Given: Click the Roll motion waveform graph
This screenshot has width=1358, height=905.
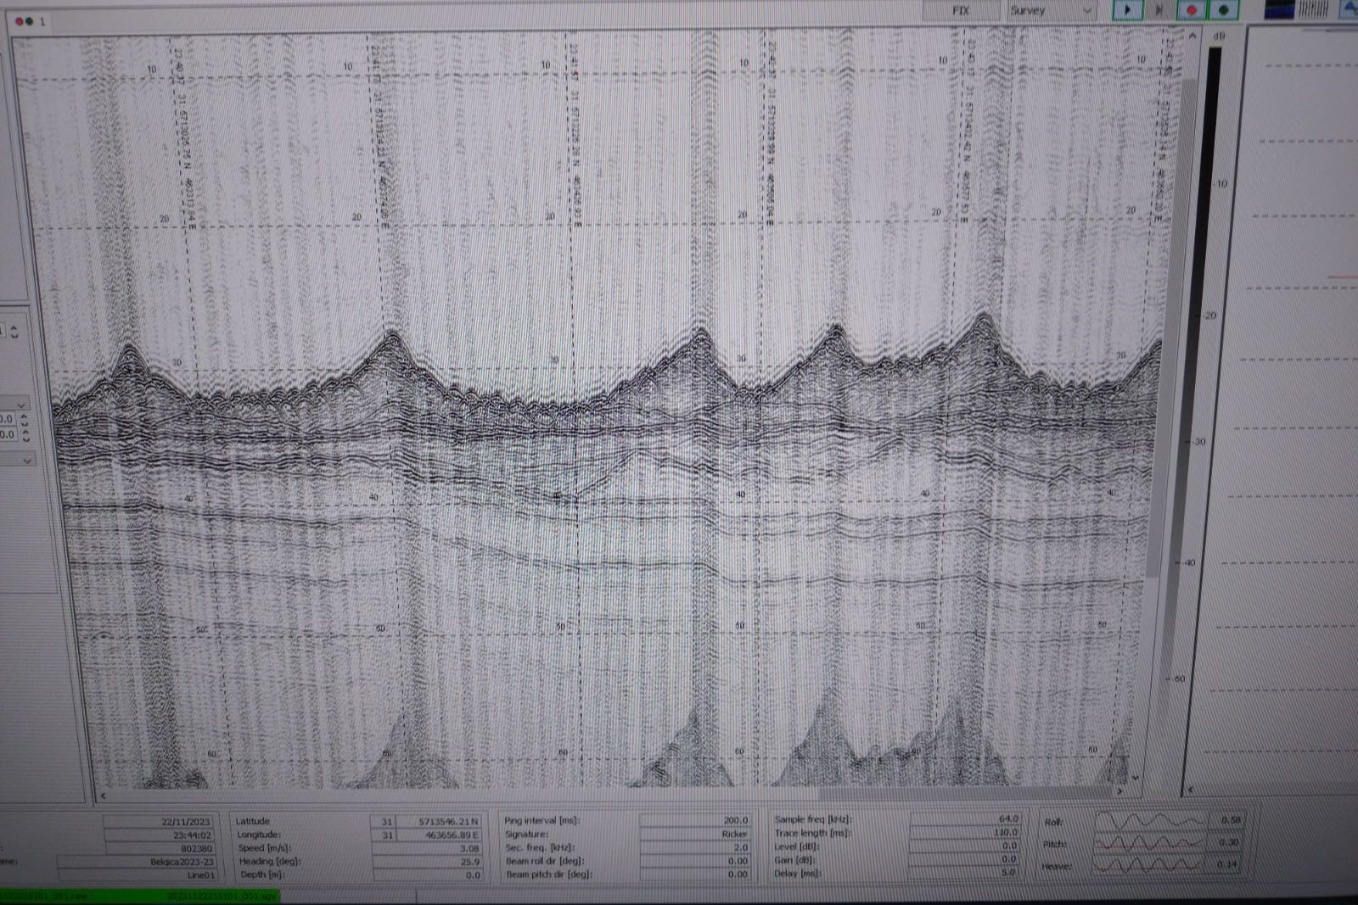Looking at the screenshot, I should [x=1150, y=821].
